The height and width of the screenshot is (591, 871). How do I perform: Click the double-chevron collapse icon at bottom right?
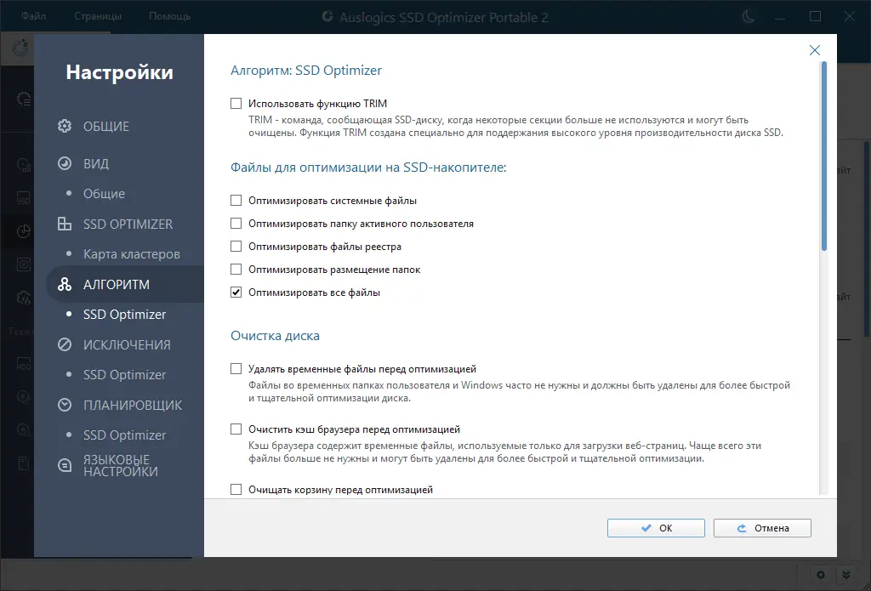[x=845, y=575]
